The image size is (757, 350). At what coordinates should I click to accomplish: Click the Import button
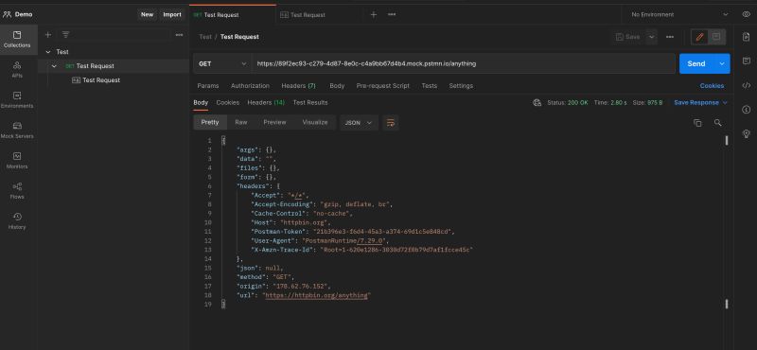(172, 14)
